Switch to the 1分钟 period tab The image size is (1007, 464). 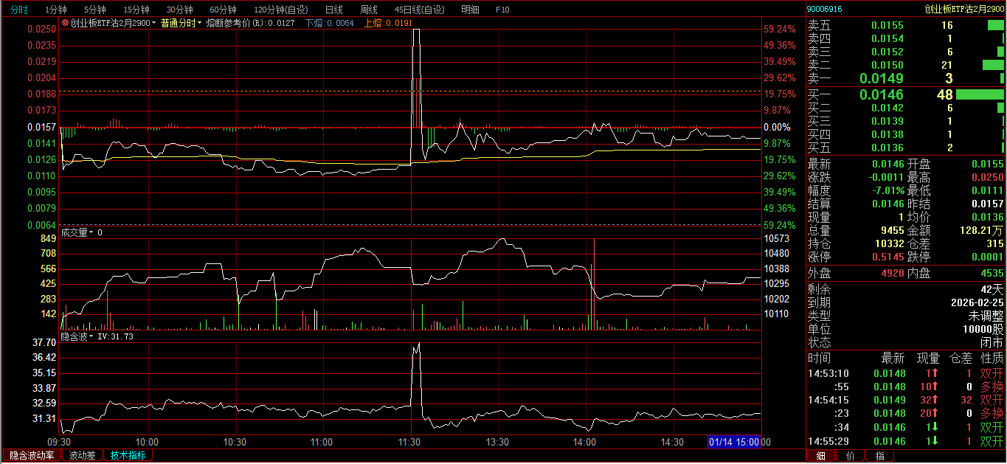[55, 10]
